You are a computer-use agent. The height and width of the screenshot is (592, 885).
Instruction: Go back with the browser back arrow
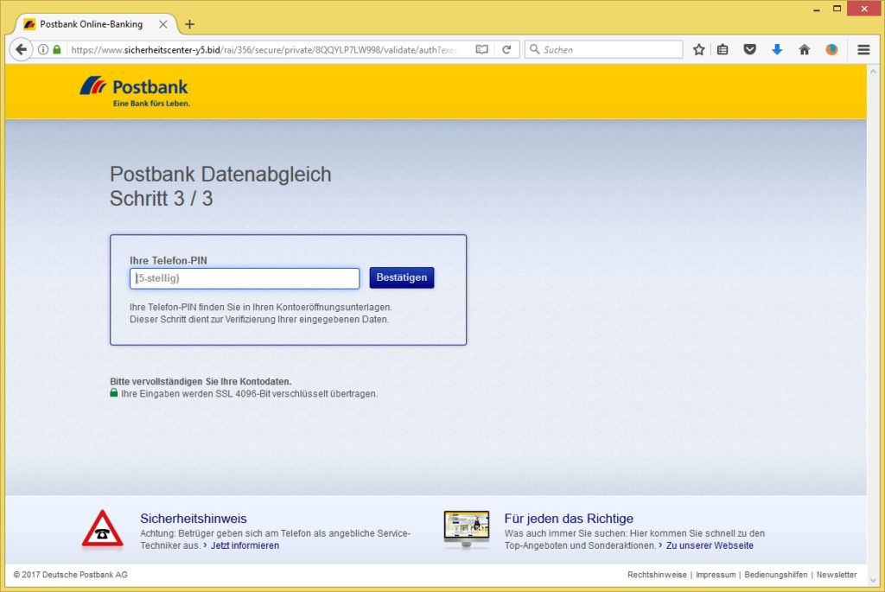click(x=21, y=49)
